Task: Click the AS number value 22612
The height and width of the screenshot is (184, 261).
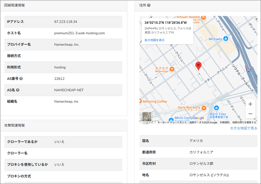Action: 59,78
